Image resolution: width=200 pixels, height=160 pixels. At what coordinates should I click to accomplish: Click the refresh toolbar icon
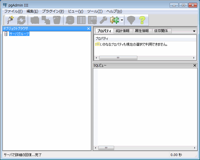point(21,20)
